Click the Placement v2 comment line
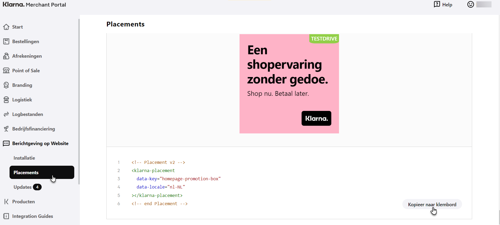 click(158, 162)
